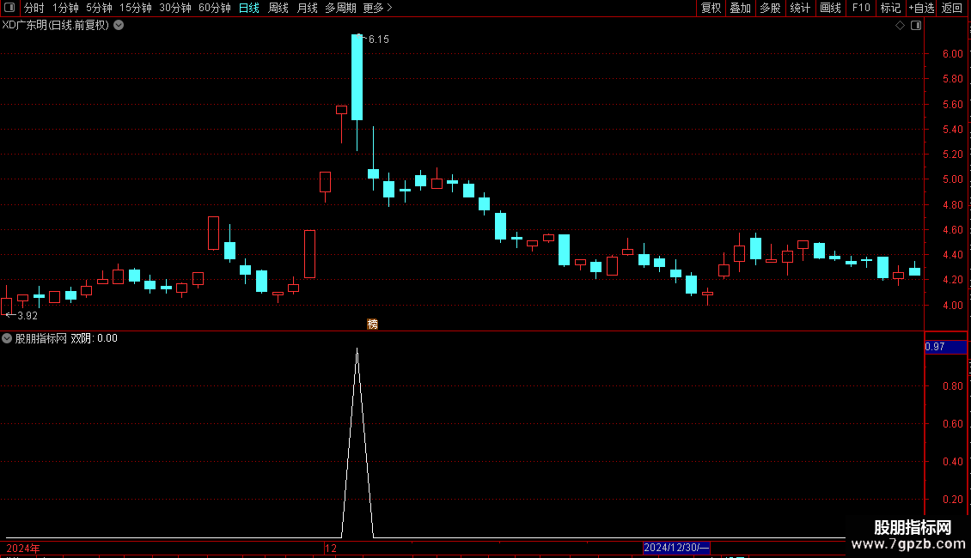971x558 pixels.
Task: Click the 2024年 label on time axis
Action: pyautogui.click(x=23, y=548)
